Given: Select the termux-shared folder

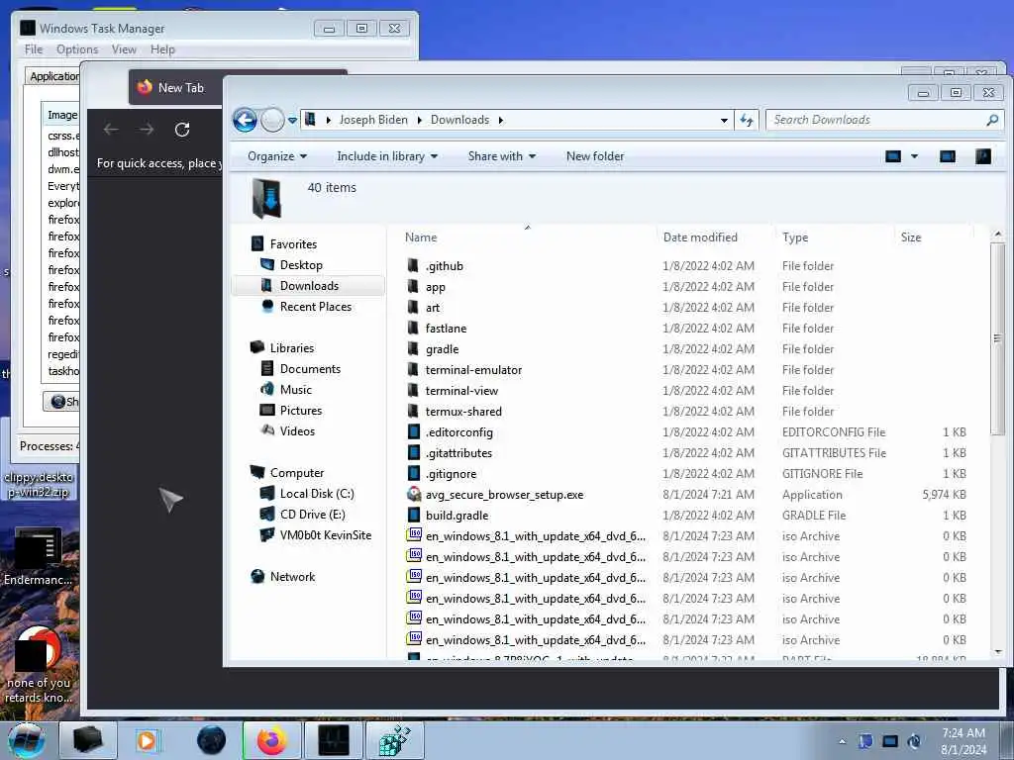Looking at the screenshot, I should click(x=463, y=412).
